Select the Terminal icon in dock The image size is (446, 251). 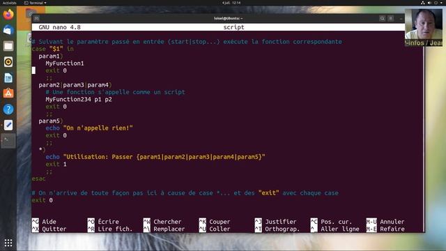[x=8, y=141]
